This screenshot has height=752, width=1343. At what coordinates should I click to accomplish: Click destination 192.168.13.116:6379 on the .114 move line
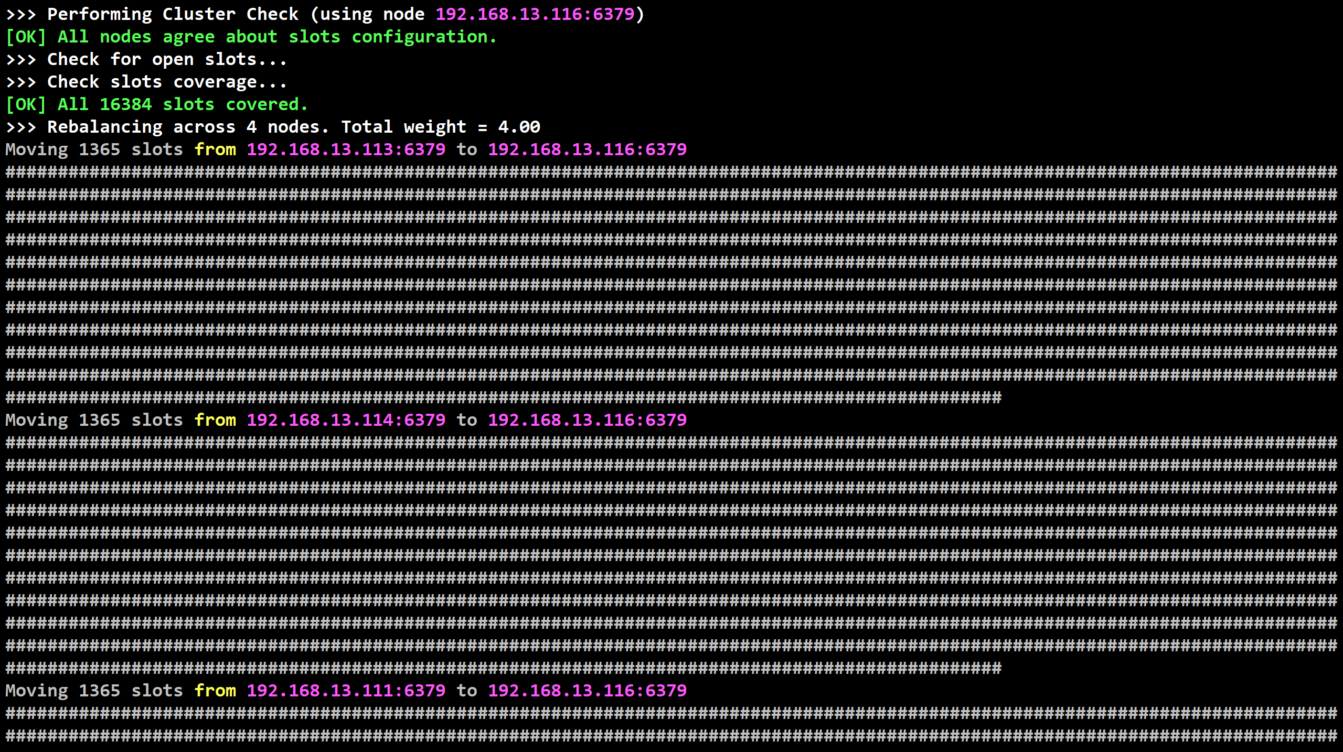(588, 420)
